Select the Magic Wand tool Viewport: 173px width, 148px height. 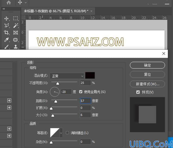pyautogui.click(x=16, y=26)
